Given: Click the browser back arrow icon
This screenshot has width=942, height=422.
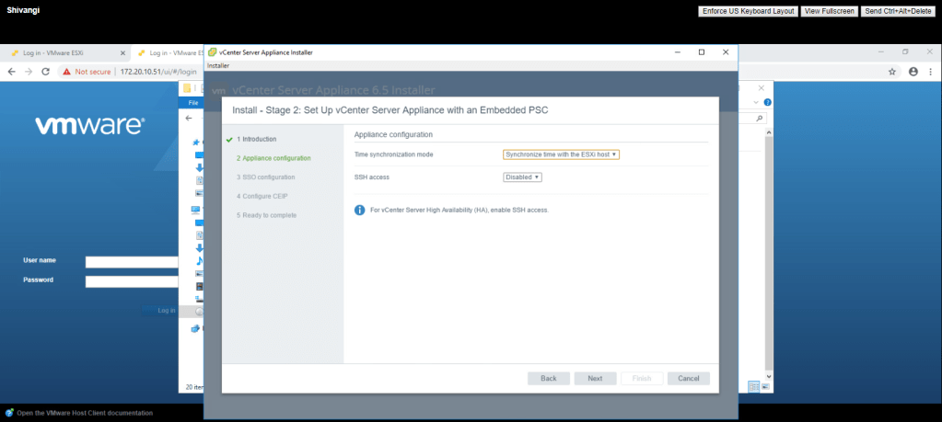Looking at the screenshot, I should pyautogui.click(x=12, y=72).
